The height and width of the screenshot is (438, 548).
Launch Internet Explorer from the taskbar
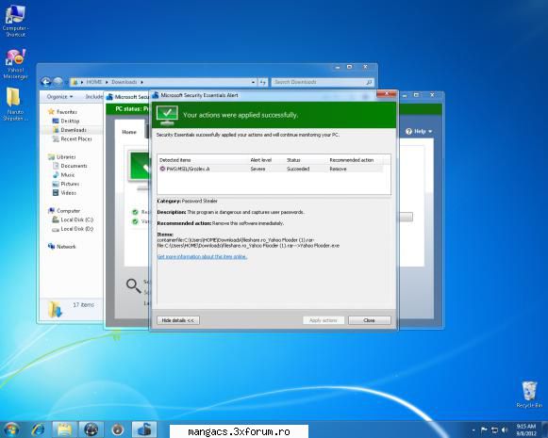point(39,430)
